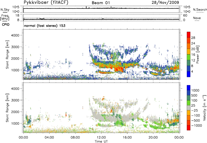The image size is (207, 143).
Task: Click the Power [dB] colorbar label
Action: tap(198, 54)
